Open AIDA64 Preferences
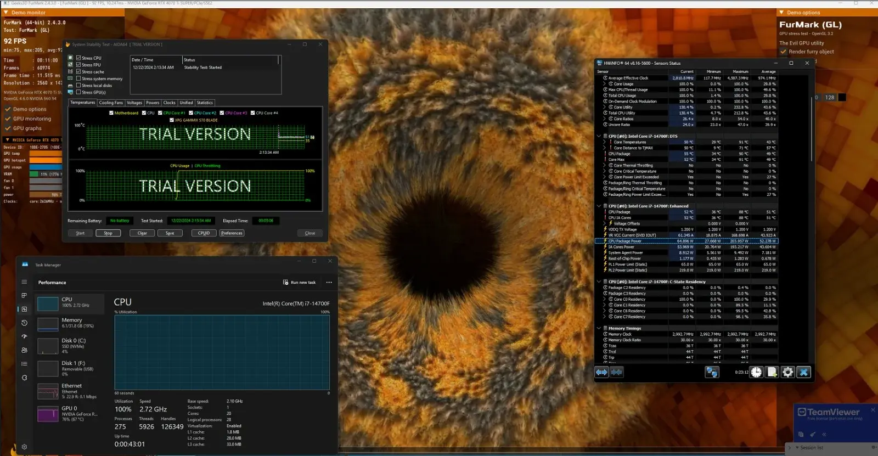878x456 pixels. tap(232, 233)
